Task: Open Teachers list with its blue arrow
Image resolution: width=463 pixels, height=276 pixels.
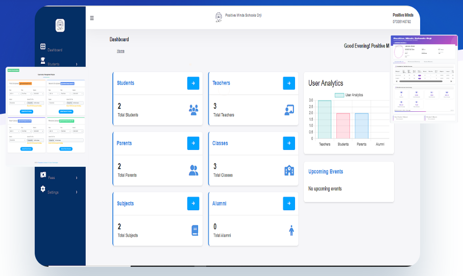Action: click(x=289, y=83)
